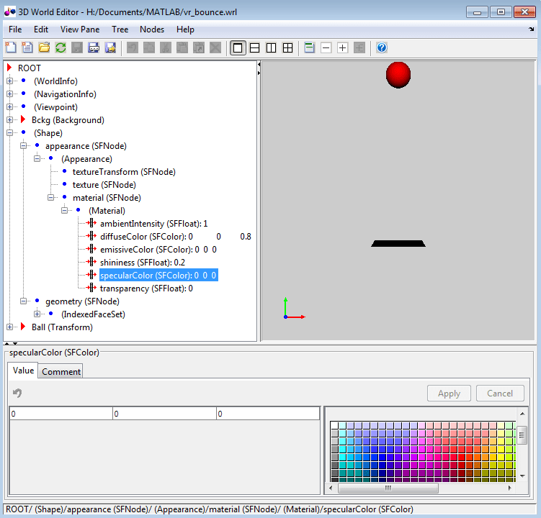
Task: Expand the Bckg (Background) node
Action: [x=9, y=120]
